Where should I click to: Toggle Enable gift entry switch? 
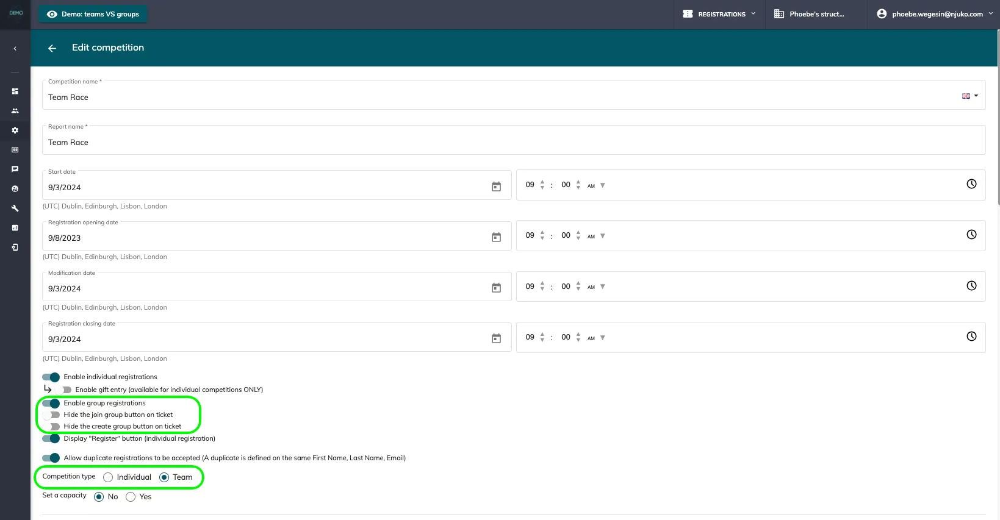(63, 390)
